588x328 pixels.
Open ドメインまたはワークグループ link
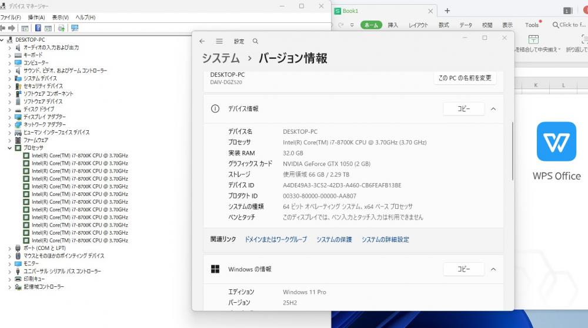[x=276, y=239]
